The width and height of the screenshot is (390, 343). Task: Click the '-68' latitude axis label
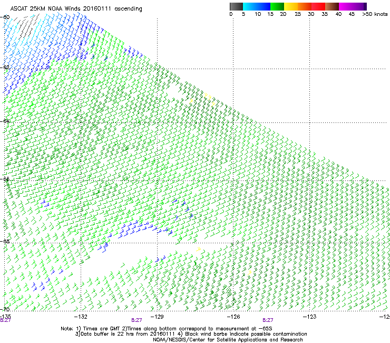(x=5, y=241)
